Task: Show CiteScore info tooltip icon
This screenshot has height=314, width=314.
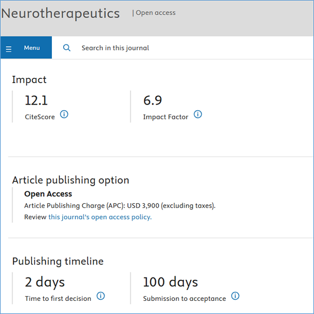Action: pyautogui.click(x=64, y=114)
